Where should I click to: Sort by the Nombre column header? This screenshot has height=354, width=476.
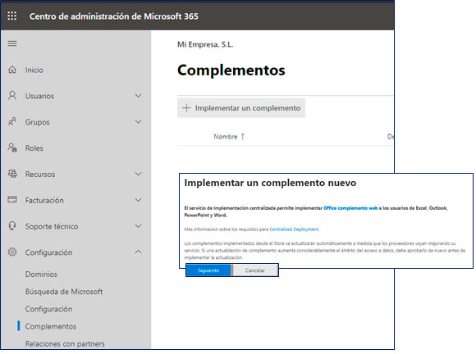[226, 137]
